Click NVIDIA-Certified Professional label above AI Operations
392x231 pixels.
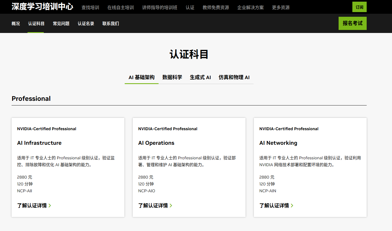tap(168, 129)
